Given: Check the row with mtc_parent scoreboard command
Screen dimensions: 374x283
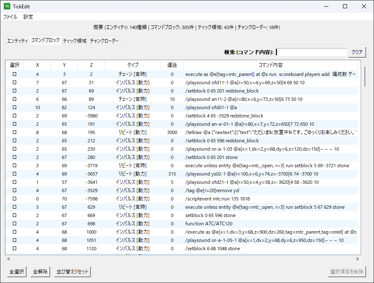Looking at the screenshot, I should [x=15, y=74].
